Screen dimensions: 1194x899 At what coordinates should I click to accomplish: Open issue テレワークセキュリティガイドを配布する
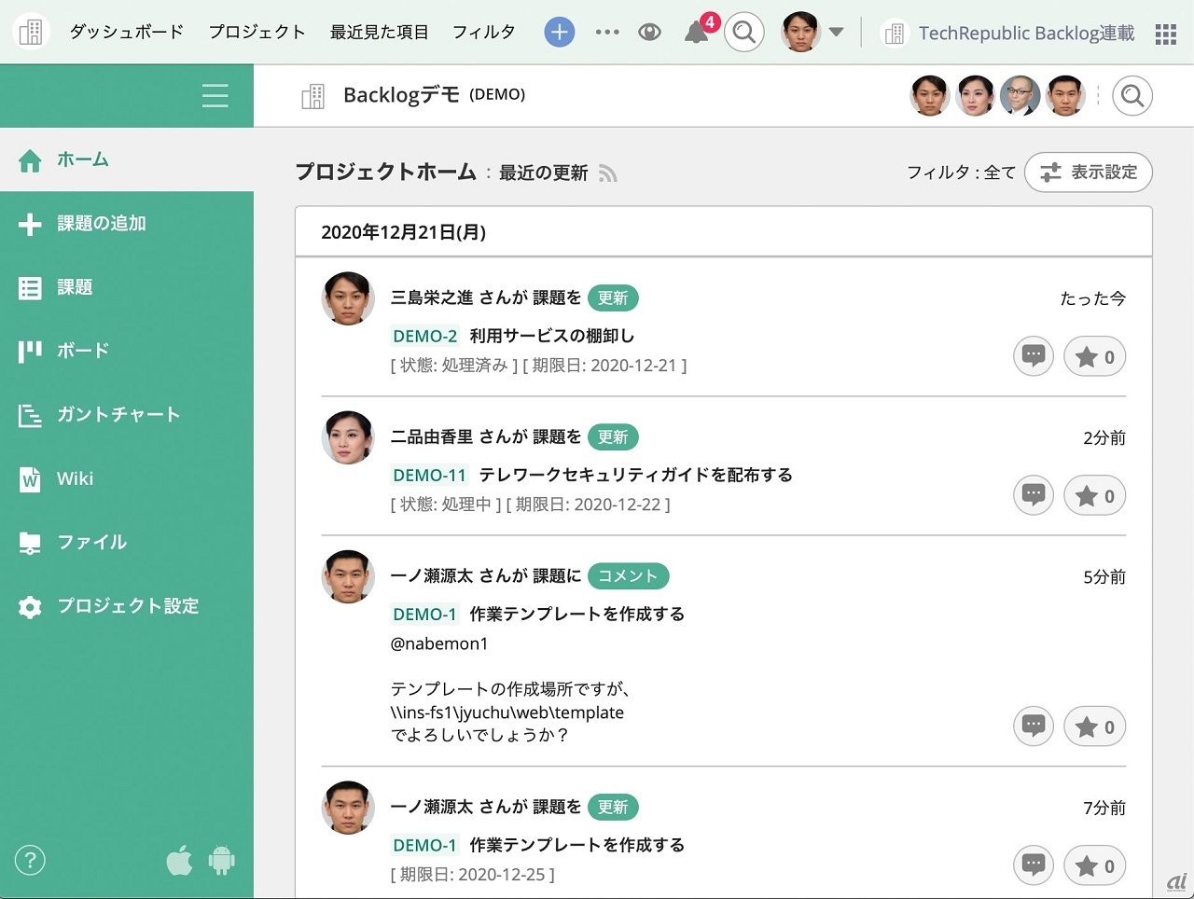(635, 475)
